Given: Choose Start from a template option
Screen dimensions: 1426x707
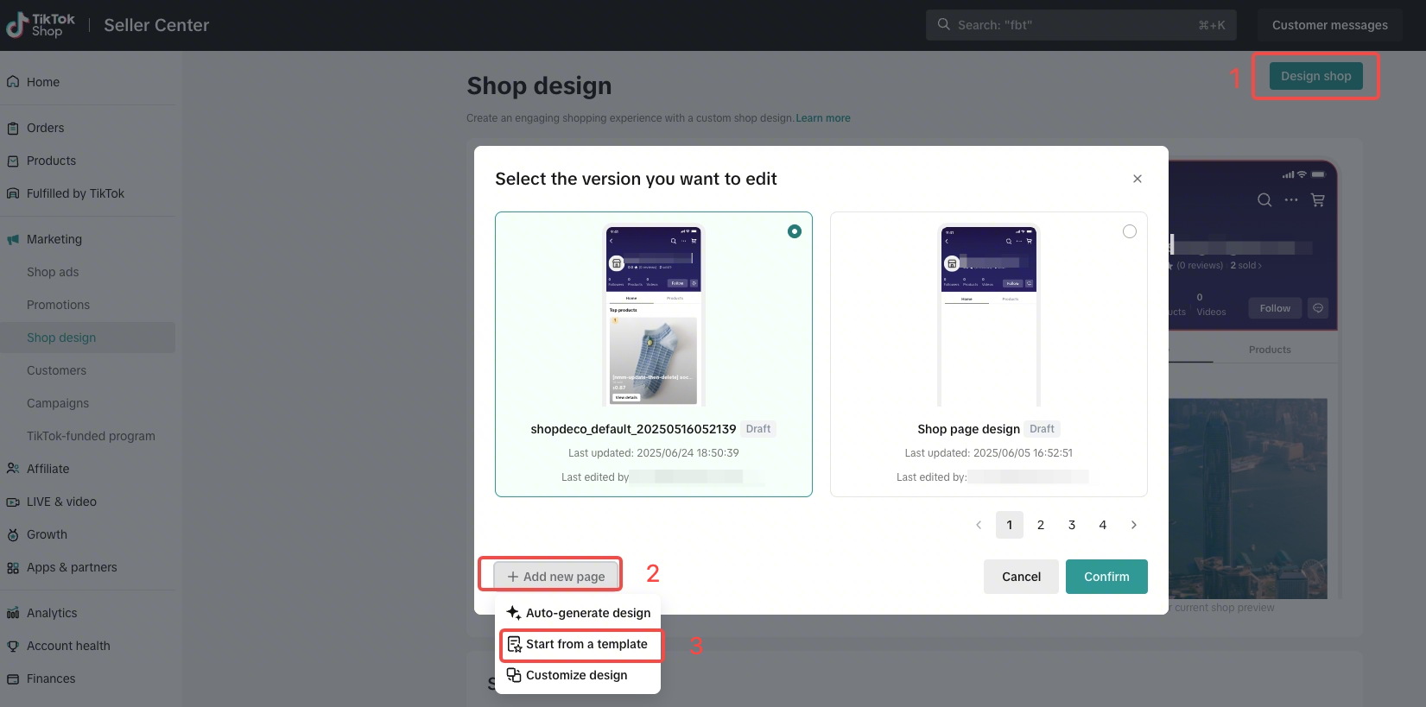Looking at the screenshot, I should 579,644.
